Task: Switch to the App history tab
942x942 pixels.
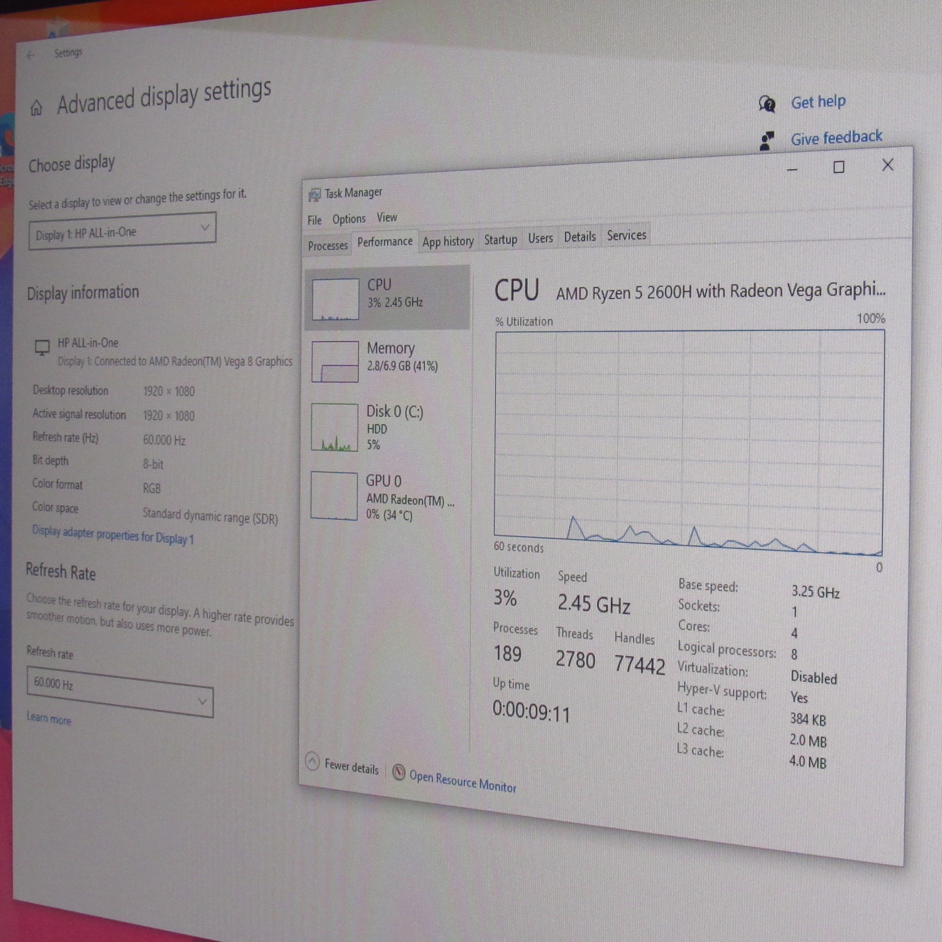Action: (x=448, y=241)
